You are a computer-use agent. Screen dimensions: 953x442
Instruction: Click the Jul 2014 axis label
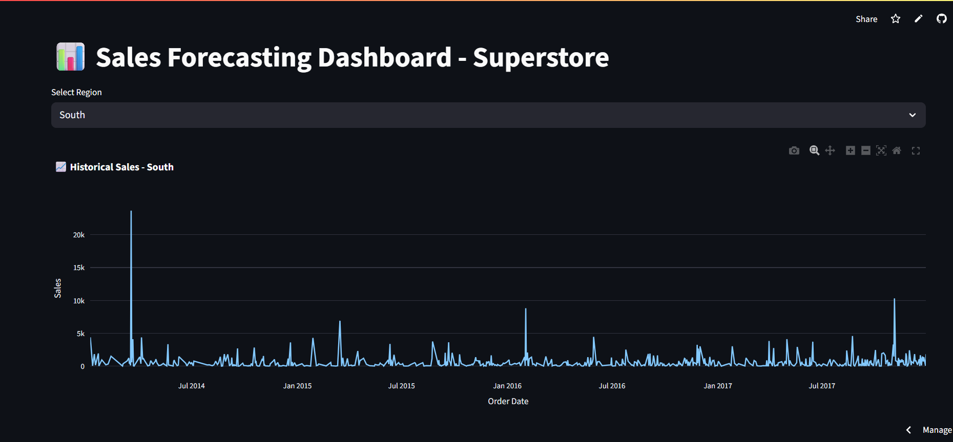[191, 386]
